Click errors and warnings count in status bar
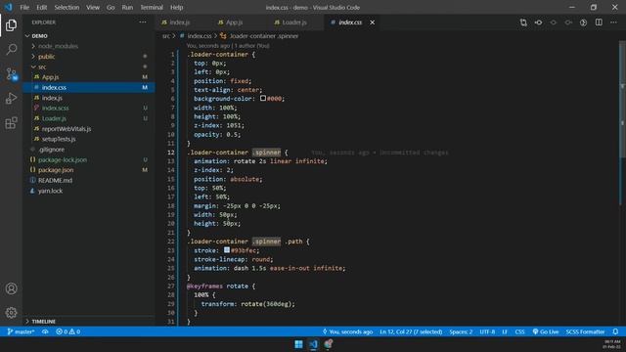This screenshot has width=626, height=352. point(67,331)
